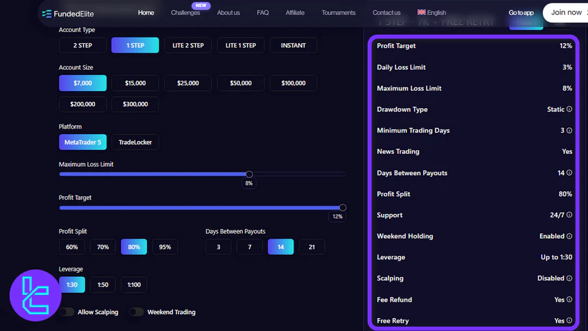Choose the $50,000 account size
This screenshot has height=331, width=588.
click(241, 83)
